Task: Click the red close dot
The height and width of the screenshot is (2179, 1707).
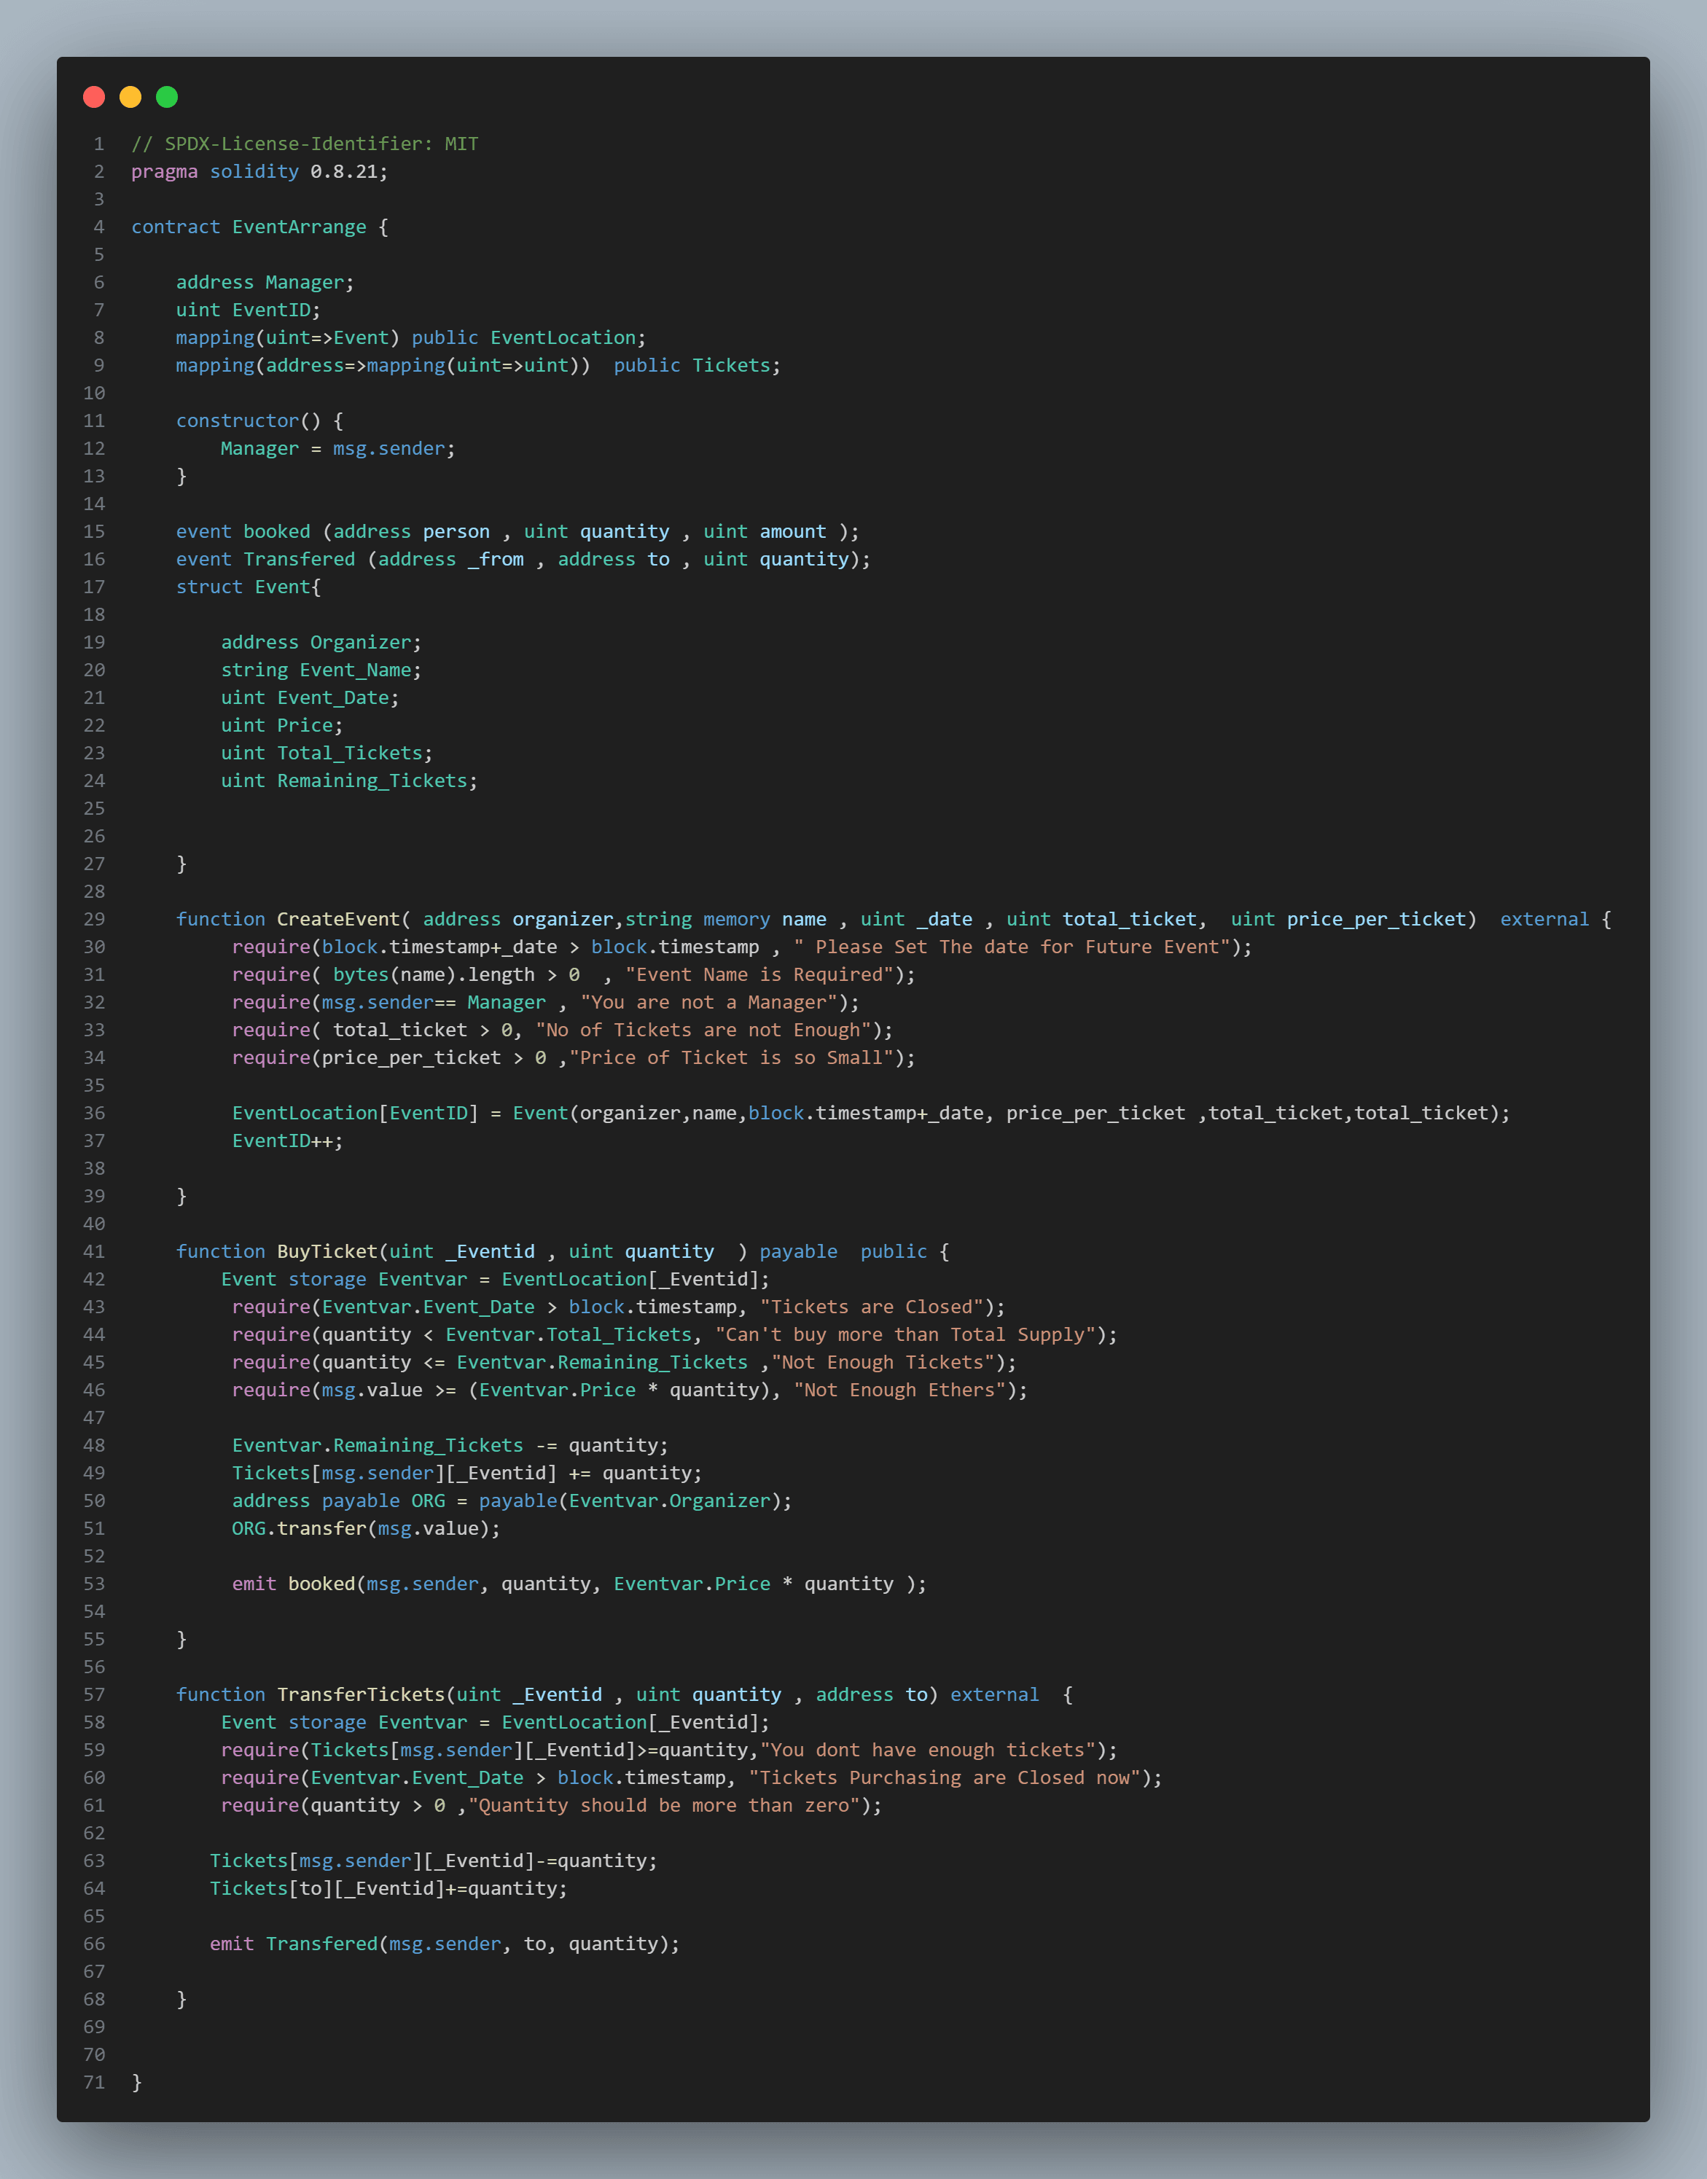Action: click(x=94, y=97)
